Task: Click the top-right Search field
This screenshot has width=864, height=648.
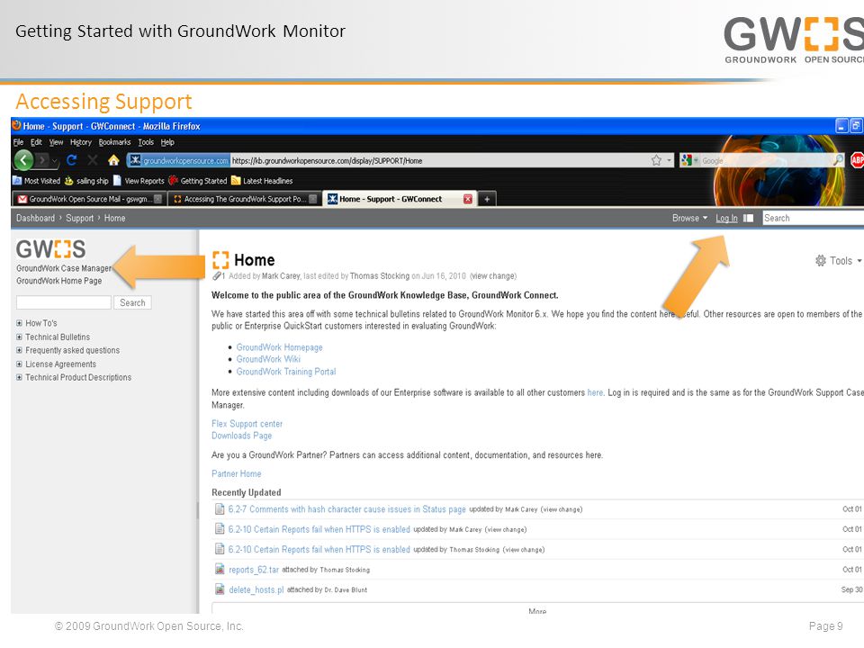Action: tap(814, 218)
